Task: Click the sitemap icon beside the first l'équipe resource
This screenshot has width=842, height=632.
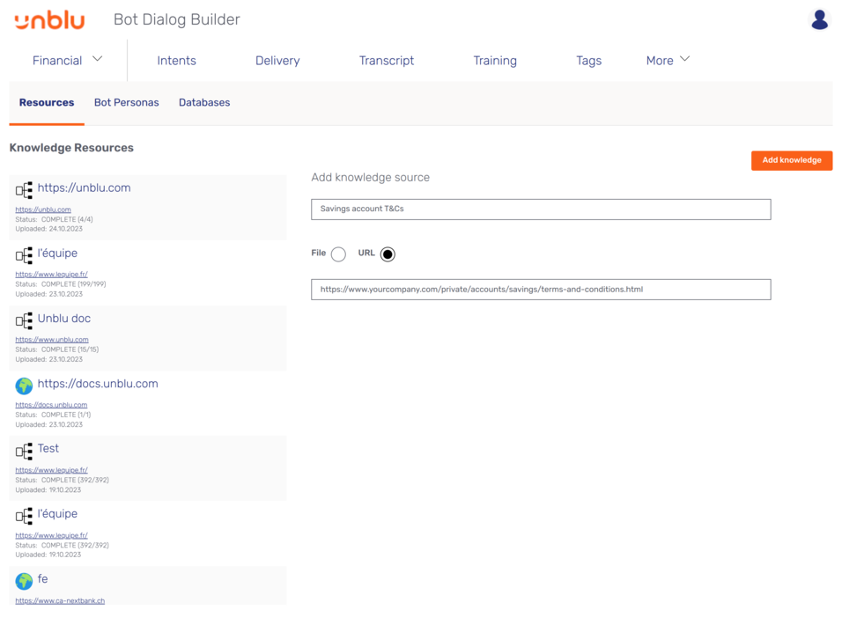Action: coord(24,254)
